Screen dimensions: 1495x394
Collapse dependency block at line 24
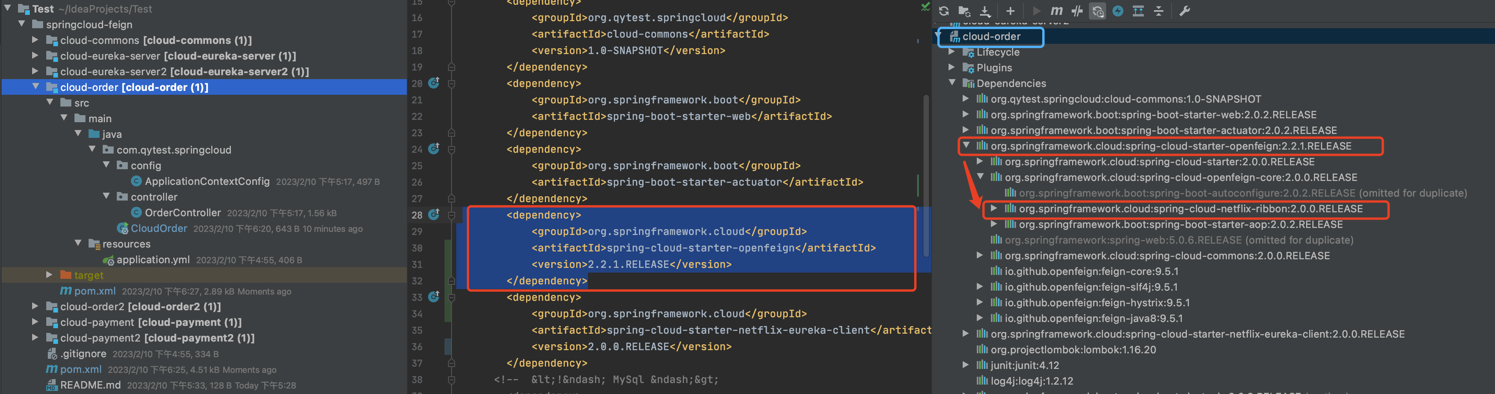coord(451,149)
